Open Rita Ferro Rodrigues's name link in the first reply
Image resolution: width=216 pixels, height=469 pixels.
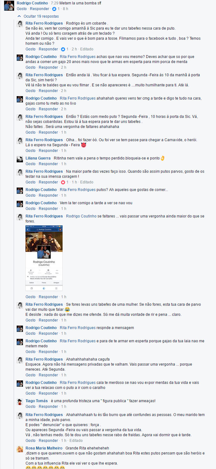click(44, 23)
